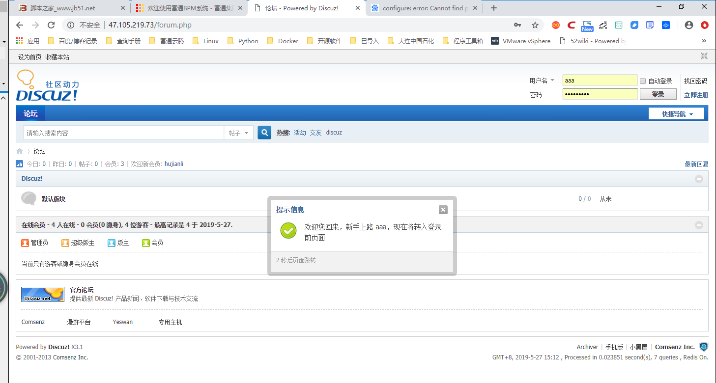716x383 pixels.
Task: Click the browser forward arrow
Action: click(35, 25)
